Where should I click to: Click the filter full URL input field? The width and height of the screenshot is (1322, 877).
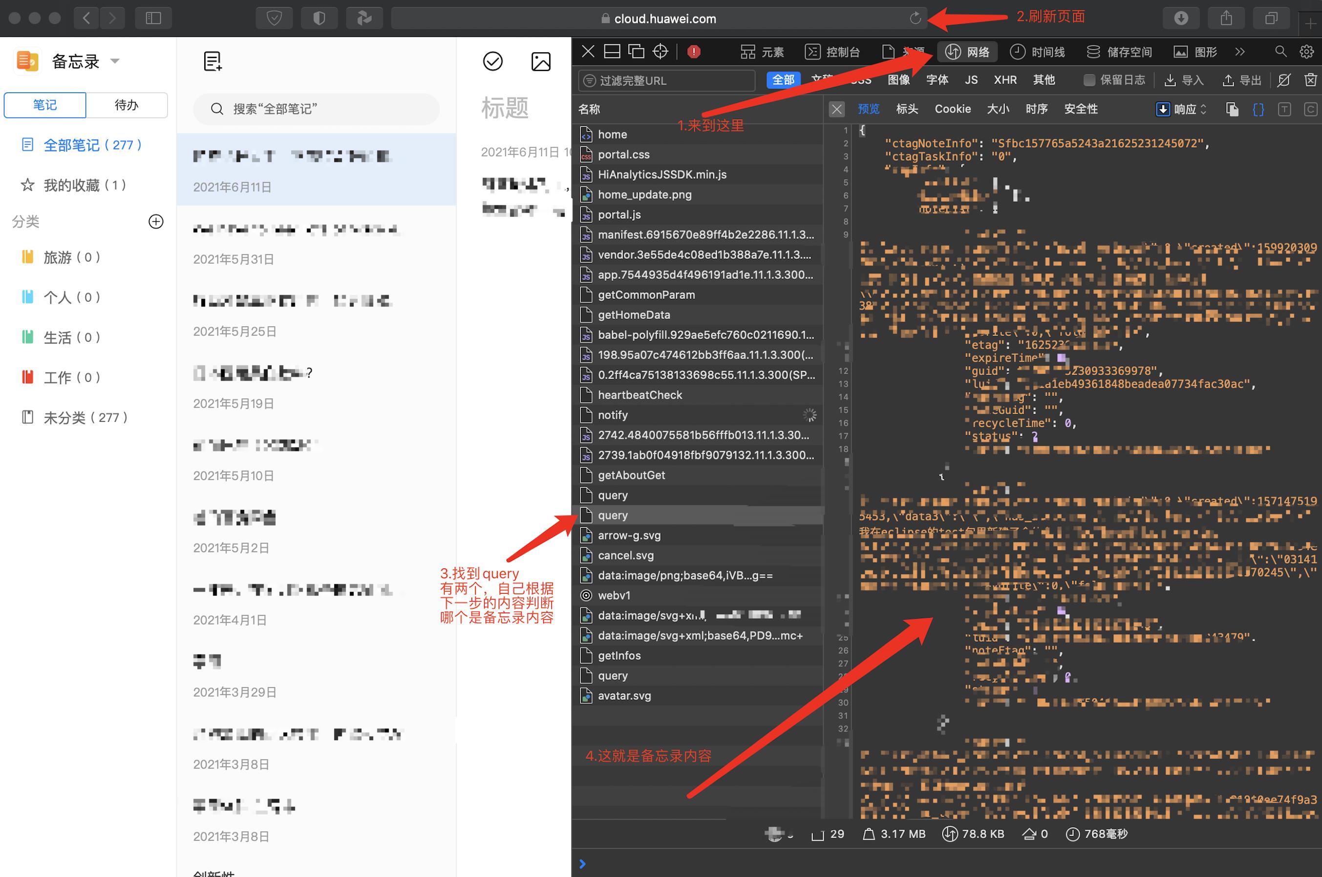667,81
